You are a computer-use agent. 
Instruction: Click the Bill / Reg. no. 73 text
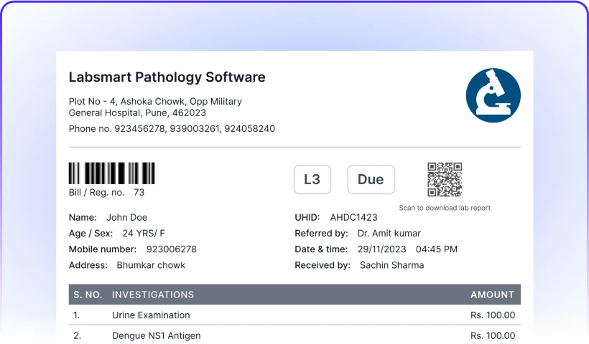click(107, 193)
